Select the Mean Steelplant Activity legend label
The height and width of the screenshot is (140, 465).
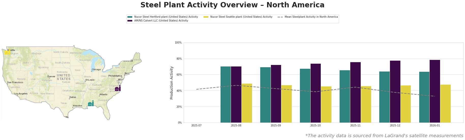tap(311, 17)
